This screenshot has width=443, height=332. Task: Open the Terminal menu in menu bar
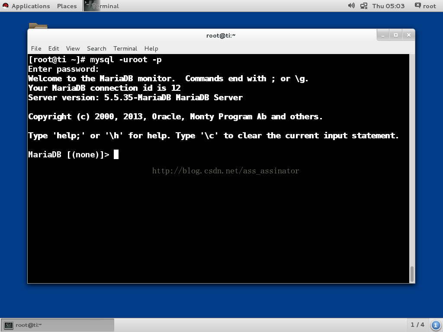125,48
